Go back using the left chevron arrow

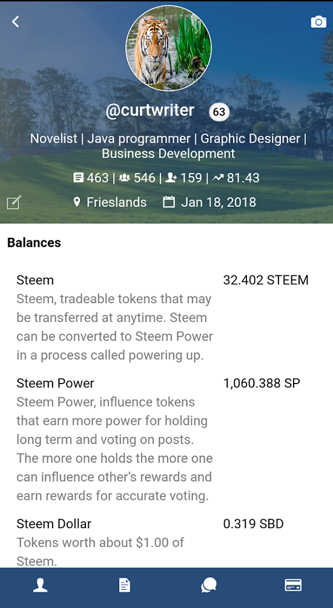pos(15,22)
